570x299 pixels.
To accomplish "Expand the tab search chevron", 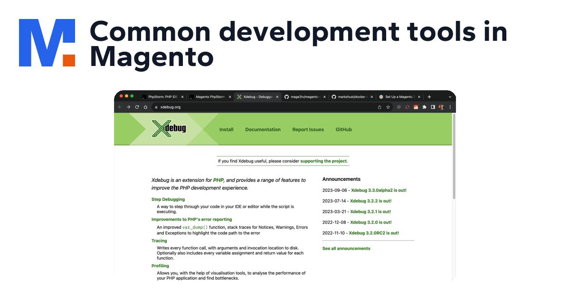I will (x=450, y=97).
